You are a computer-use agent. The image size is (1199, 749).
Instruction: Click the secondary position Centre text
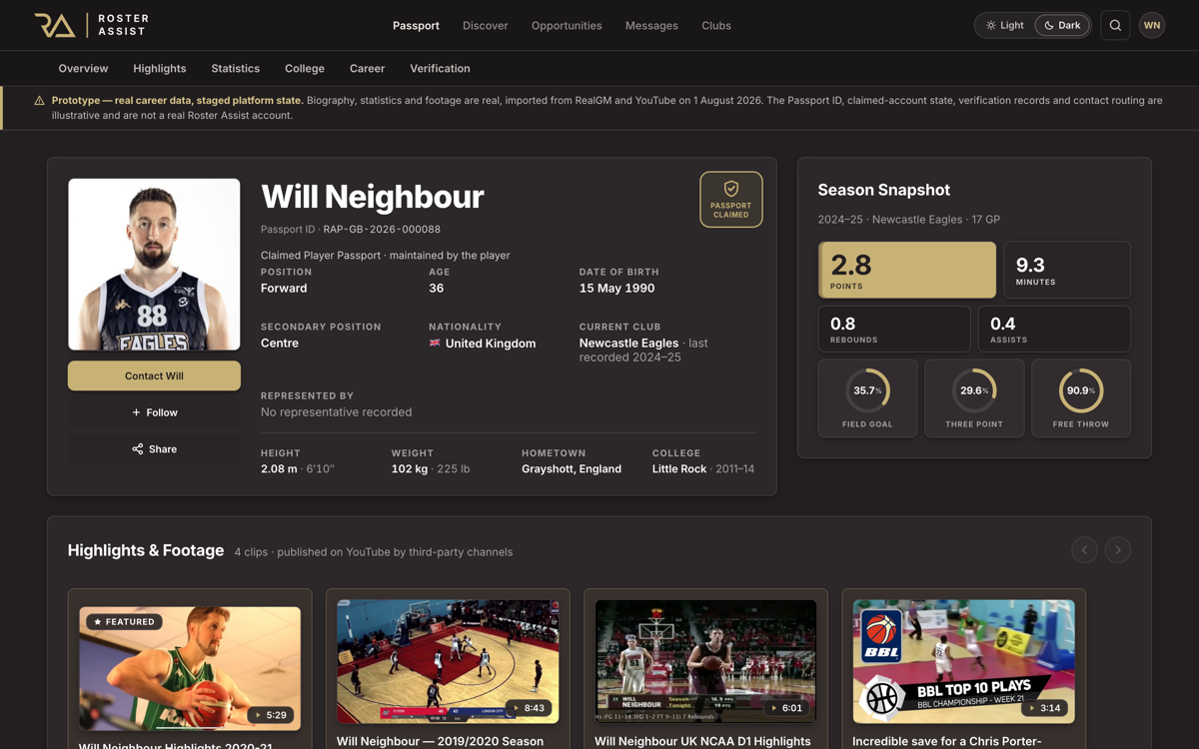tap(280, 343)
